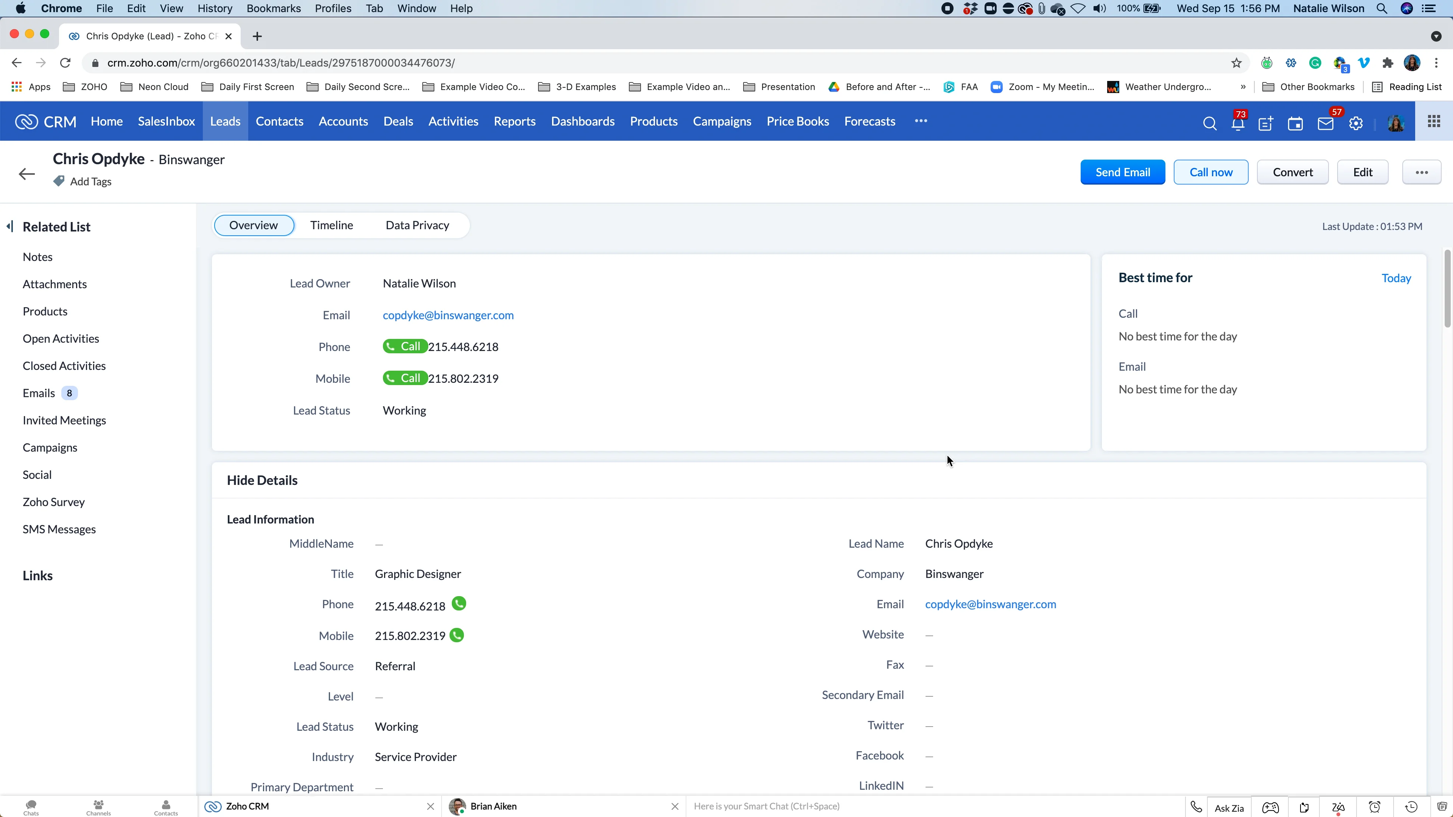Open the lead more-actions ellipsis button

coord(1422,172)
